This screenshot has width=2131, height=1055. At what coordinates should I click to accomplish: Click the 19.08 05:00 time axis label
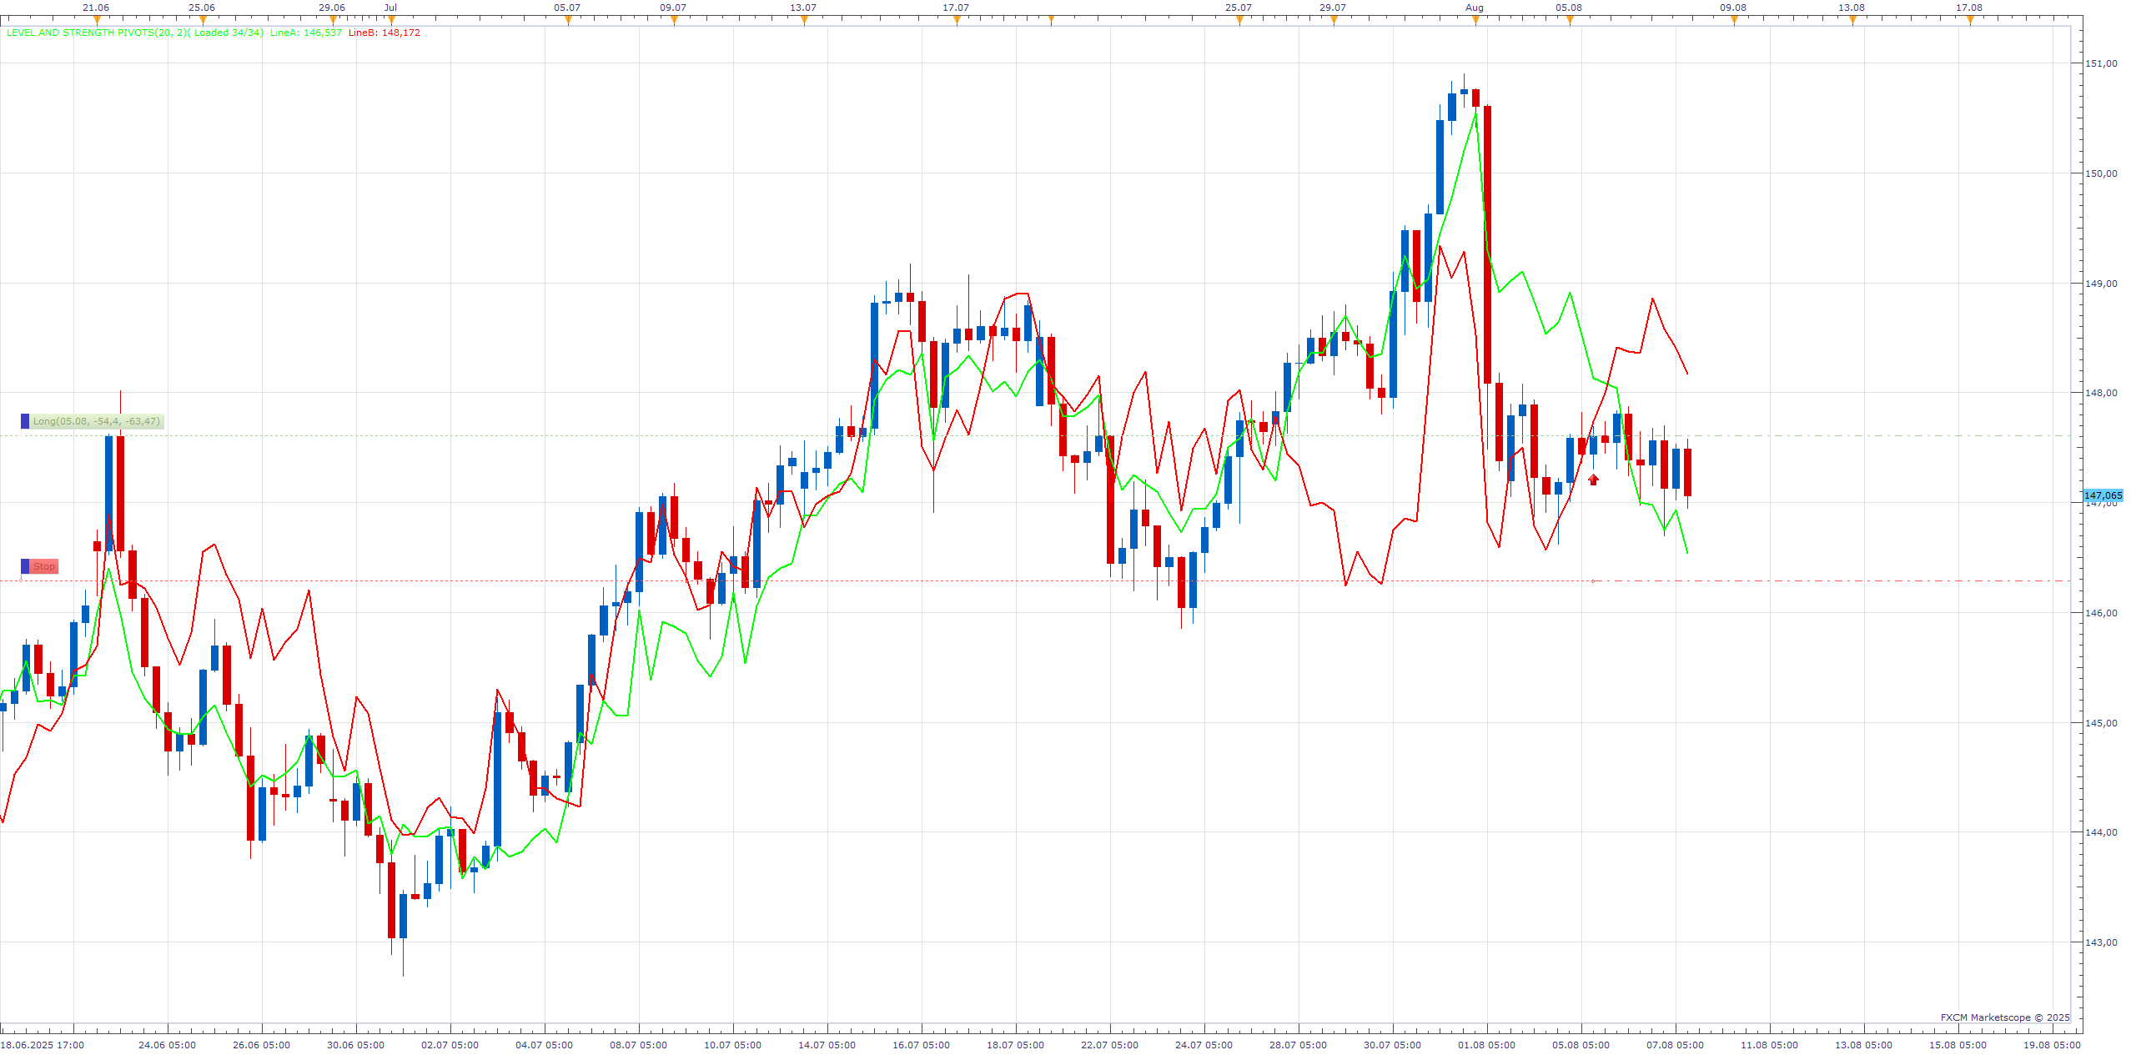click(x=2052, y=1045)
